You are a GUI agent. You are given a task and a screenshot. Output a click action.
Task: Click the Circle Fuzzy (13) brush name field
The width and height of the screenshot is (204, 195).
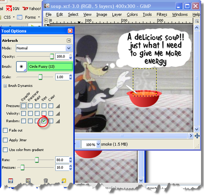pyautogui.click(x=50, y=66)
